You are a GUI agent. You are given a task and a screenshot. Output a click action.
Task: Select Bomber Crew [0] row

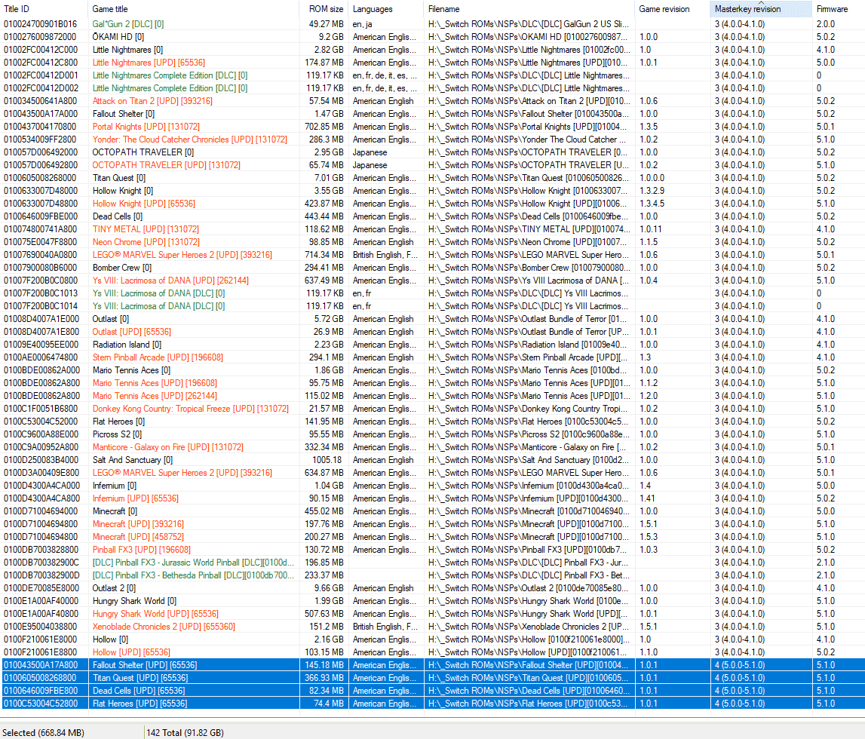coord(433,268)
